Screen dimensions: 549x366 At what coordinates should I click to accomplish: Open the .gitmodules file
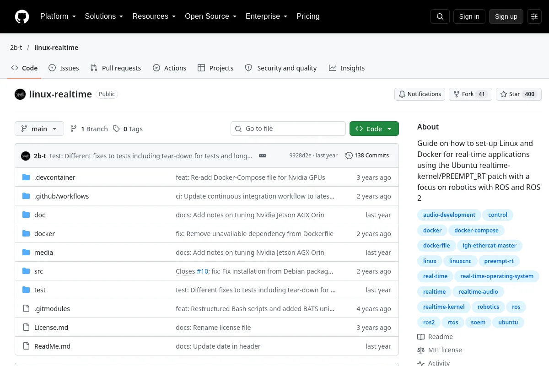52,309
